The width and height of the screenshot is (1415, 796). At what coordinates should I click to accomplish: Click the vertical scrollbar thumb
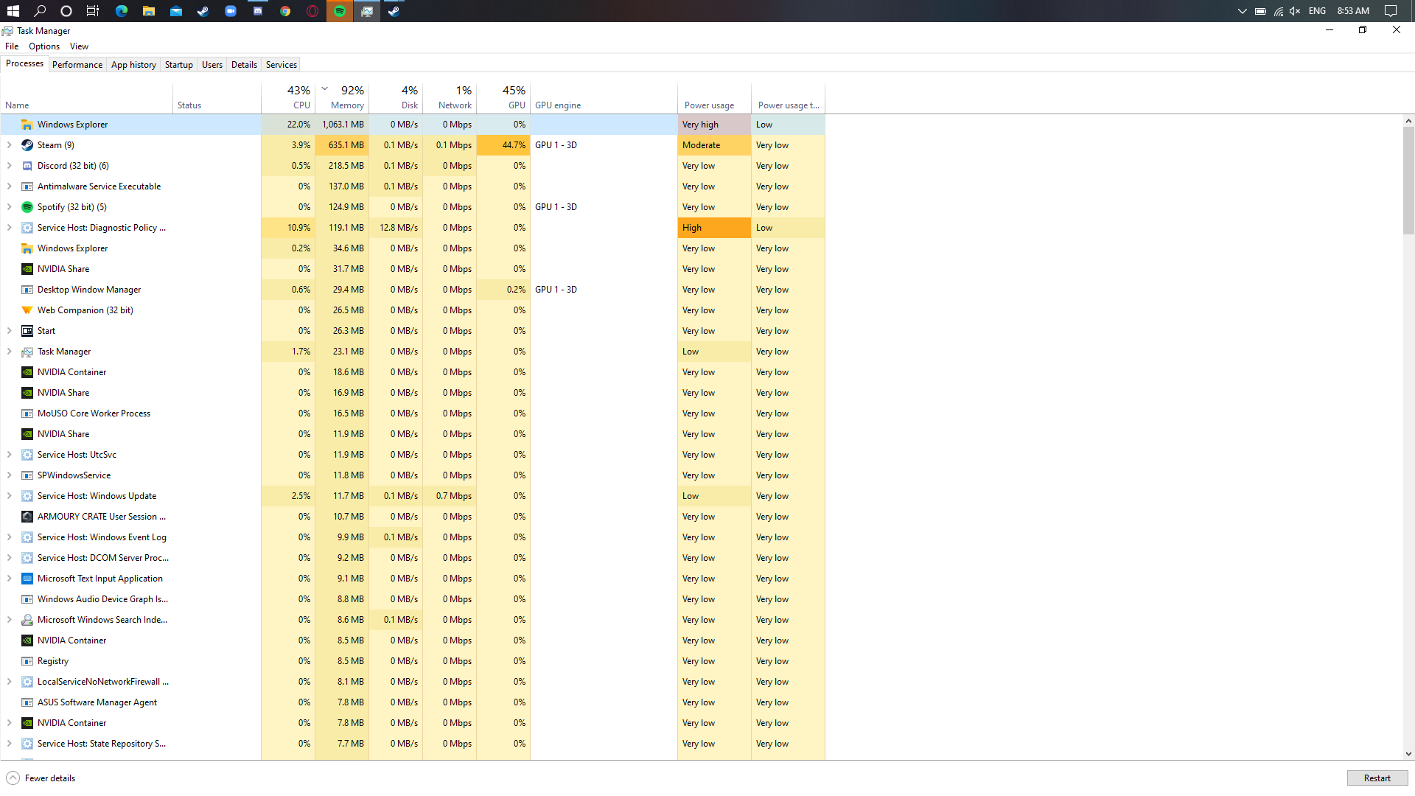1408,181
